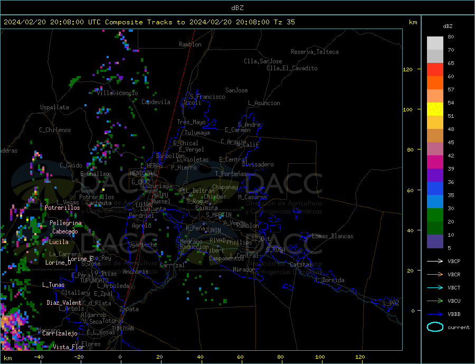Click the 120 km mark on the right axis
Viewport: 475px width, 364px height.
click(x=407, y=69)
